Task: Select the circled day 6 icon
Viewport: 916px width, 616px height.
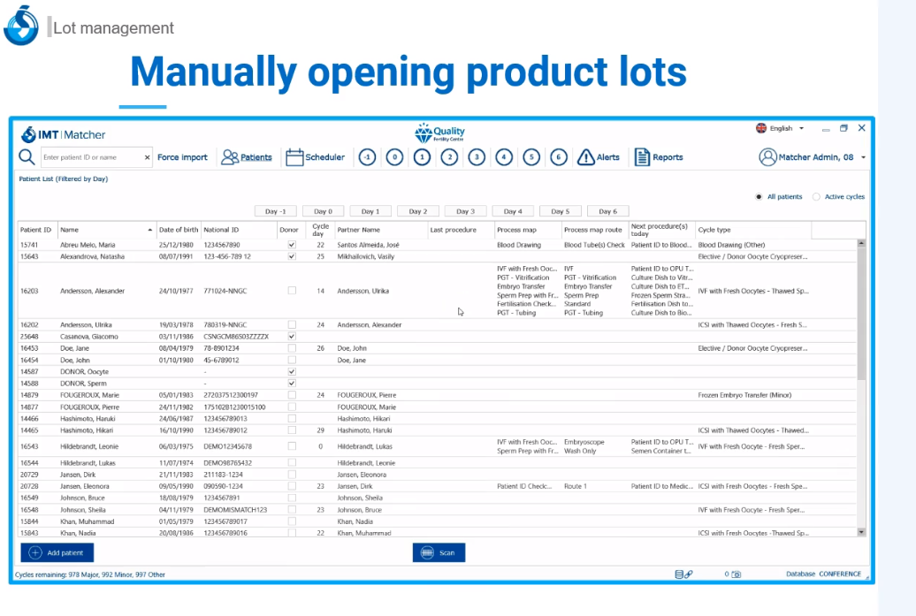Action: (558, 157)
